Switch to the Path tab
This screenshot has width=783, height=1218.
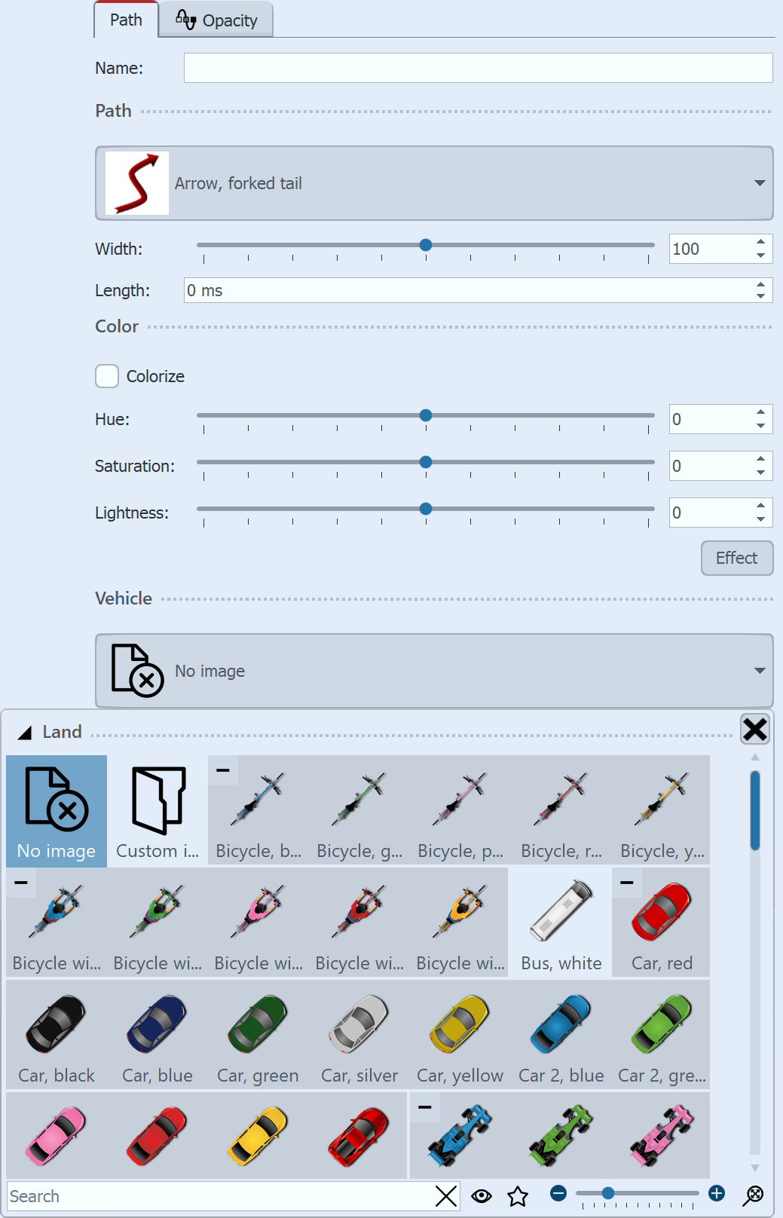point(126,20)
